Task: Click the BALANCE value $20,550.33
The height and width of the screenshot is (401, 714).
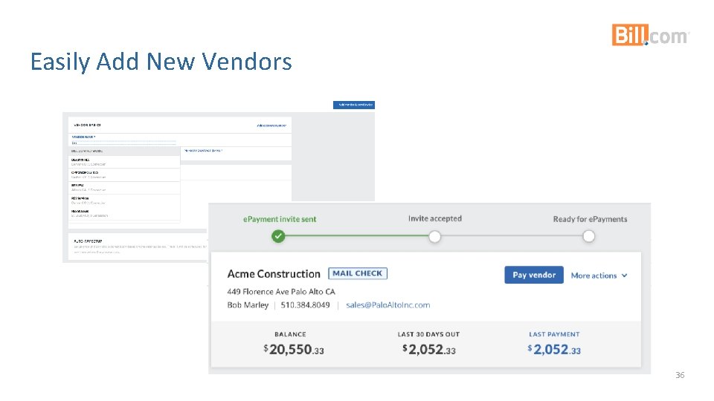Action: 294,349
